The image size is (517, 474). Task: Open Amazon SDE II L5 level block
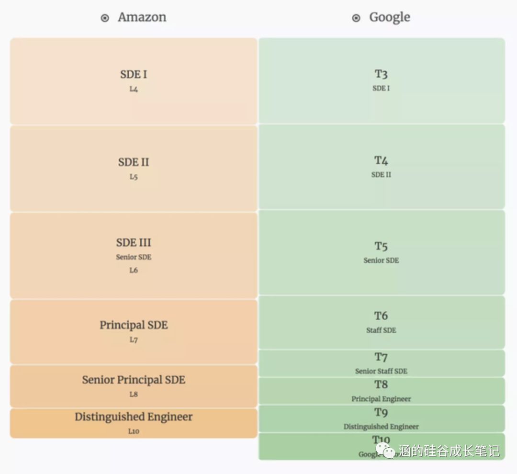(x=134, y=168)
